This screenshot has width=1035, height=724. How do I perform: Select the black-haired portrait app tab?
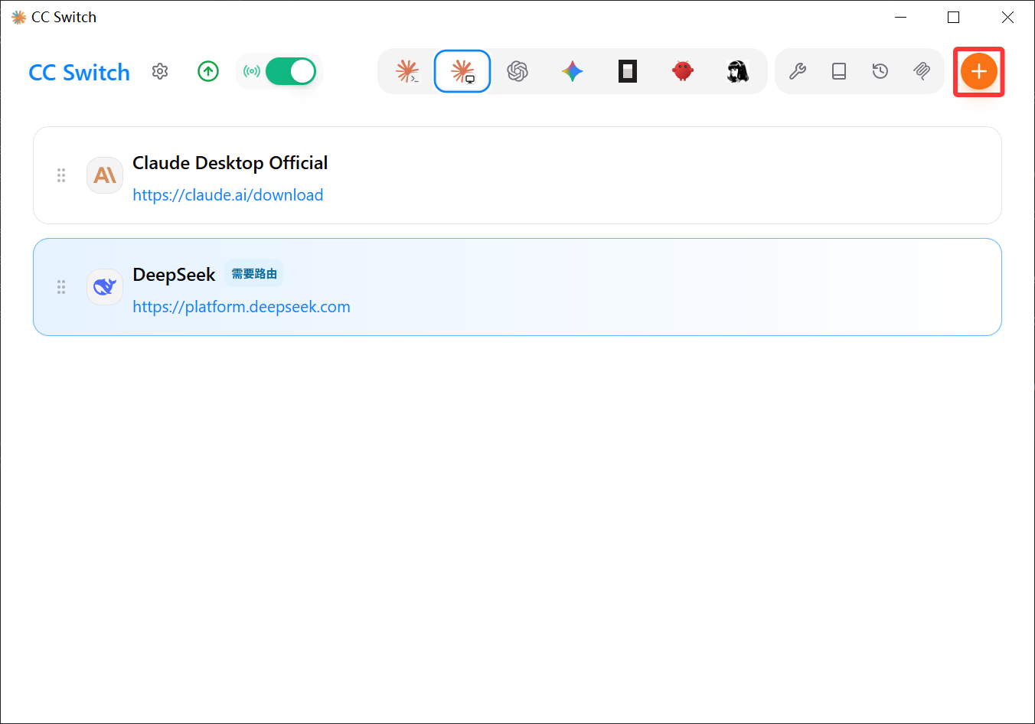click(738, 71)
